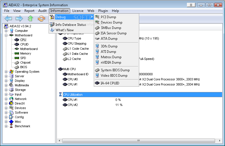Select Motherboard sub-item under Motherboard
Screen dimensions: 225x146
tap(29, 49)
